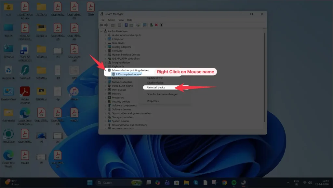Screen dimensions: 333x188
Task: Select the Printers category
Action: click(x=116, y=94)
